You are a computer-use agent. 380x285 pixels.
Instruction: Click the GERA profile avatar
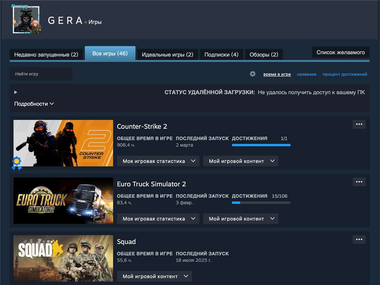pos(27,20)
